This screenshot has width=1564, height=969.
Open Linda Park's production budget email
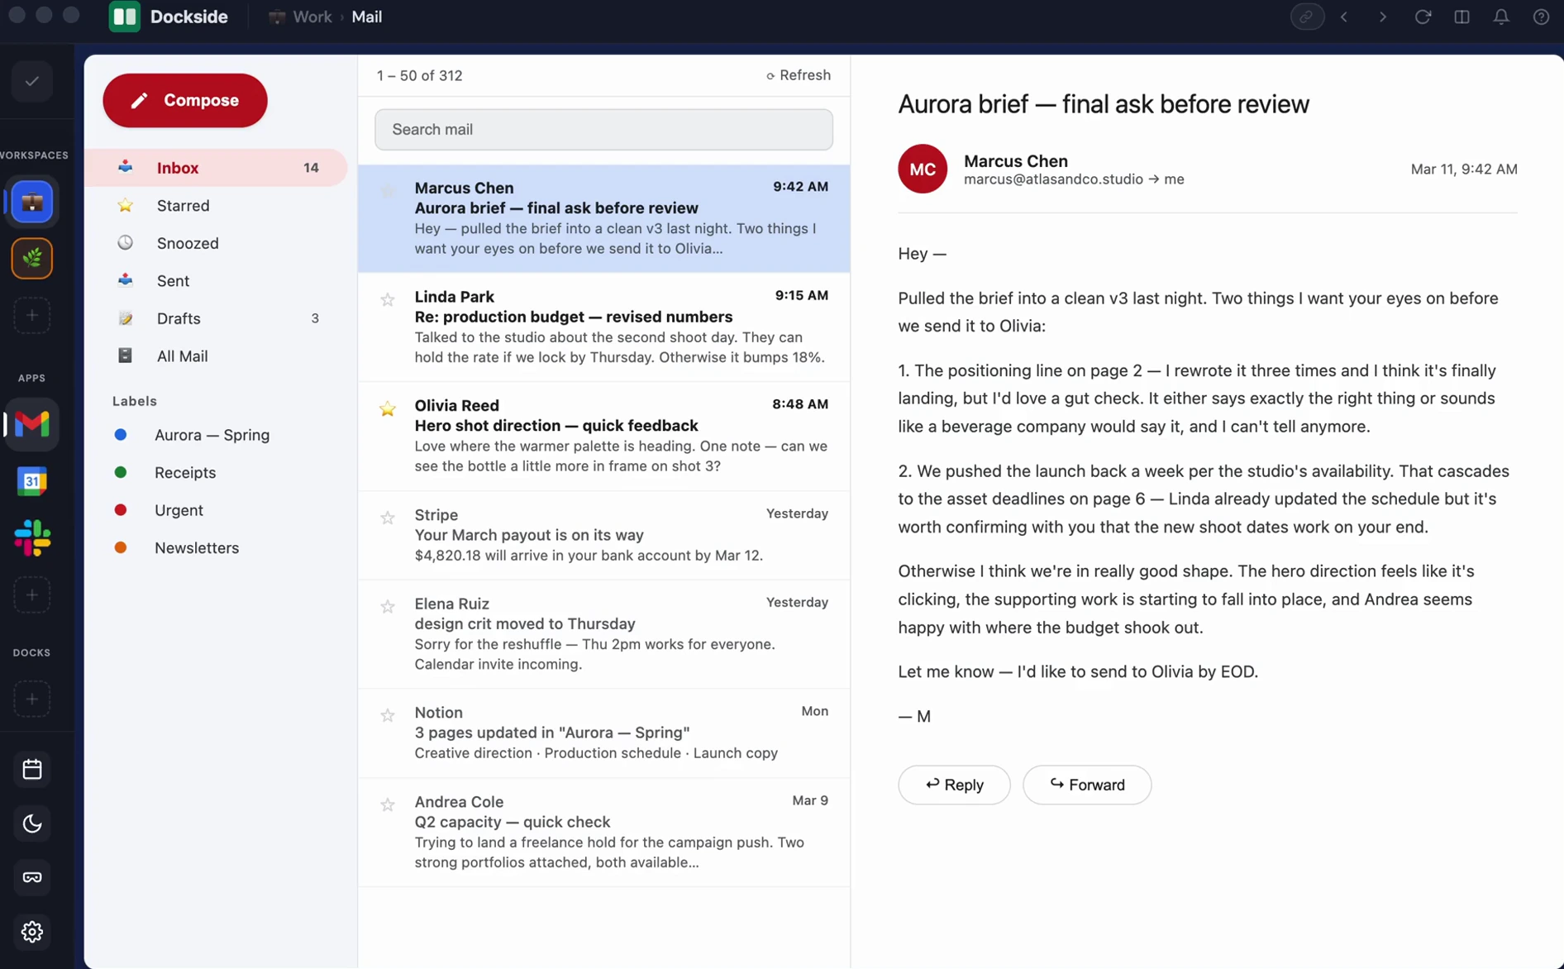603,327
